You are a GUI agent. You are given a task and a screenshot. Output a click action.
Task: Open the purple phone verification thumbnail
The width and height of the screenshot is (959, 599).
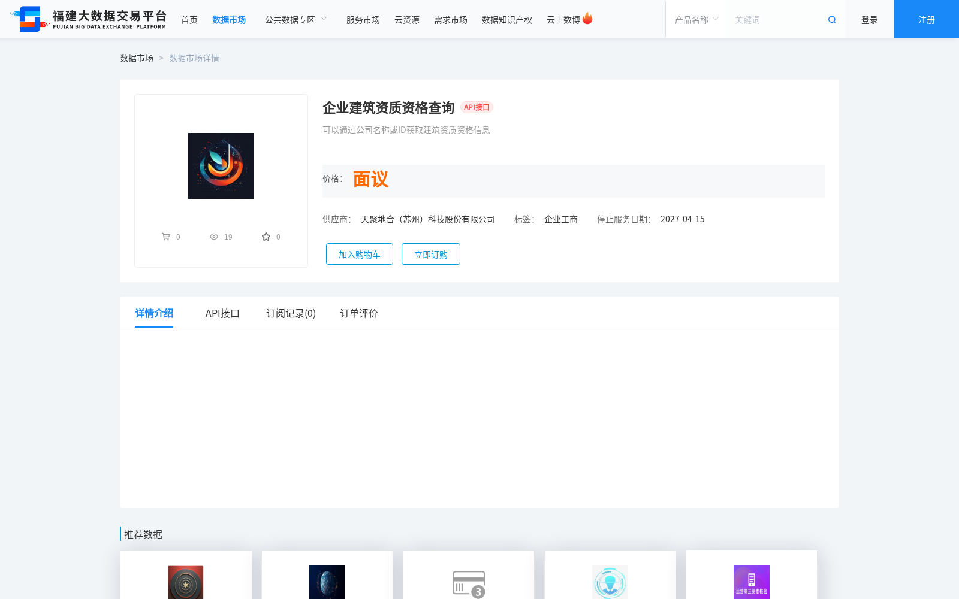(x=752, y=582)
